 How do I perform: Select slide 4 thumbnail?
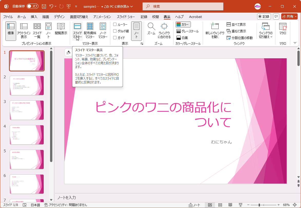[27, 135]
